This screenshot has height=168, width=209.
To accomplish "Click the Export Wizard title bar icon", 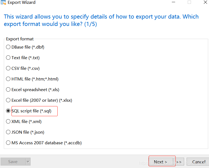I will (3, 2).
